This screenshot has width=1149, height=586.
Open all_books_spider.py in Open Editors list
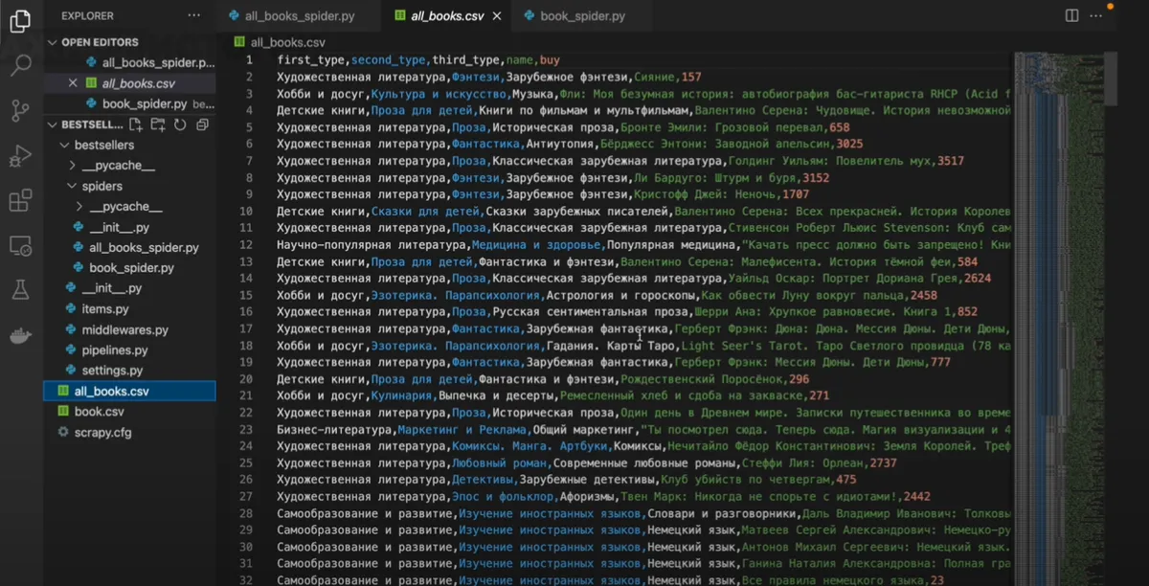159,62
